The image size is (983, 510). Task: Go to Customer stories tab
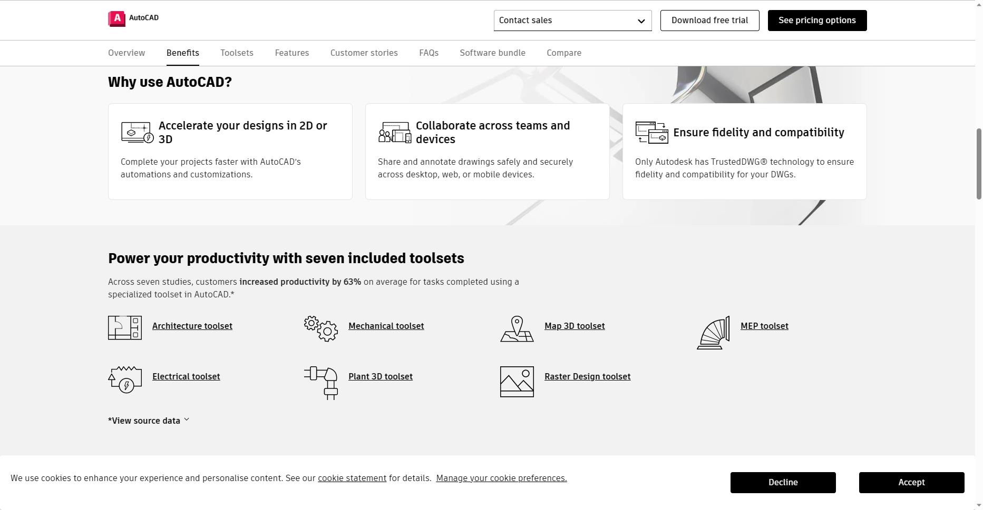(x=364, y=53)
